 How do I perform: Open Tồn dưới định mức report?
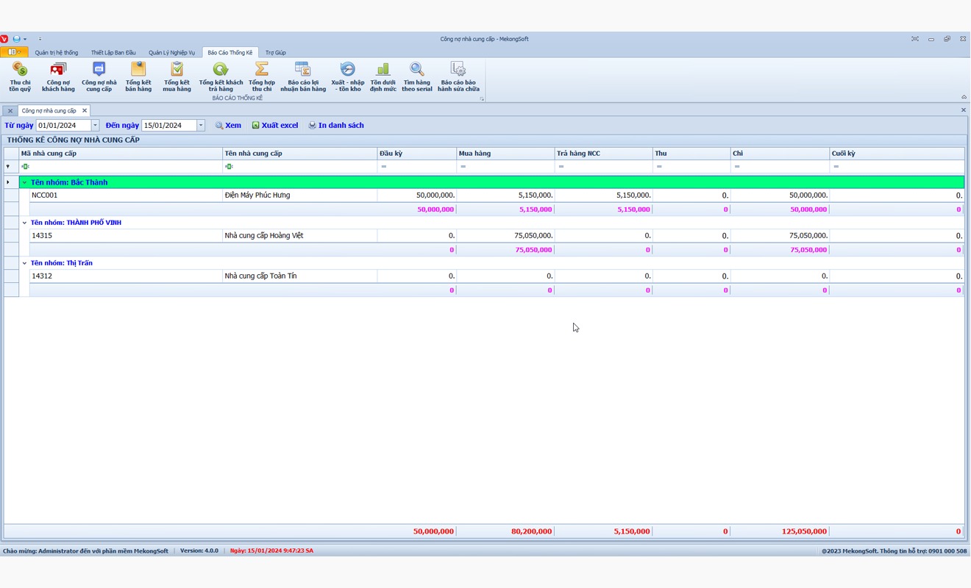coord(383,76)
